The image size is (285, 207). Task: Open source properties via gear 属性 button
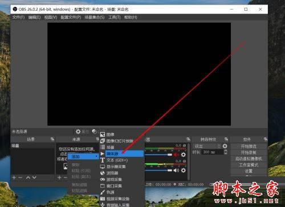coord(82,131)
